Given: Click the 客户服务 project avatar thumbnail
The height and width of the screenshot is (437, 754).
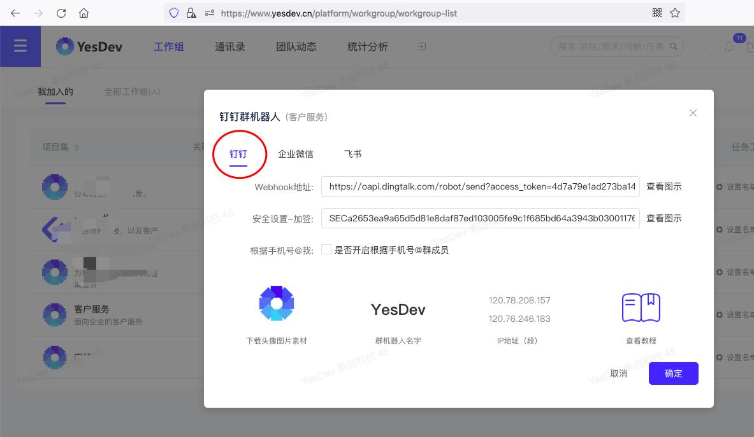Looking at the screenshot, I should tap(55, 314).
